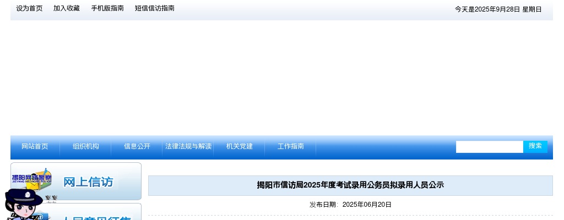Screen dimensions: 564x220
Task: Click the article title 拟录用人员公示
Action: coord(350,185)
